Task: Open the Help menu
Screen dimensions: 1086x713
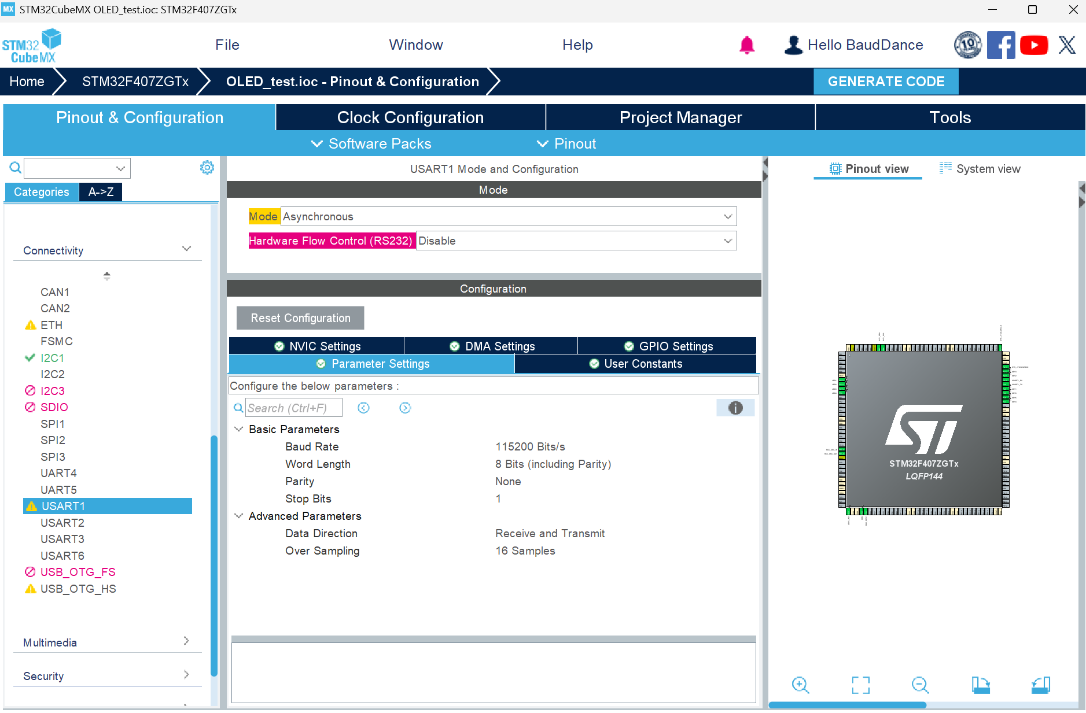Action: point(577,45)
